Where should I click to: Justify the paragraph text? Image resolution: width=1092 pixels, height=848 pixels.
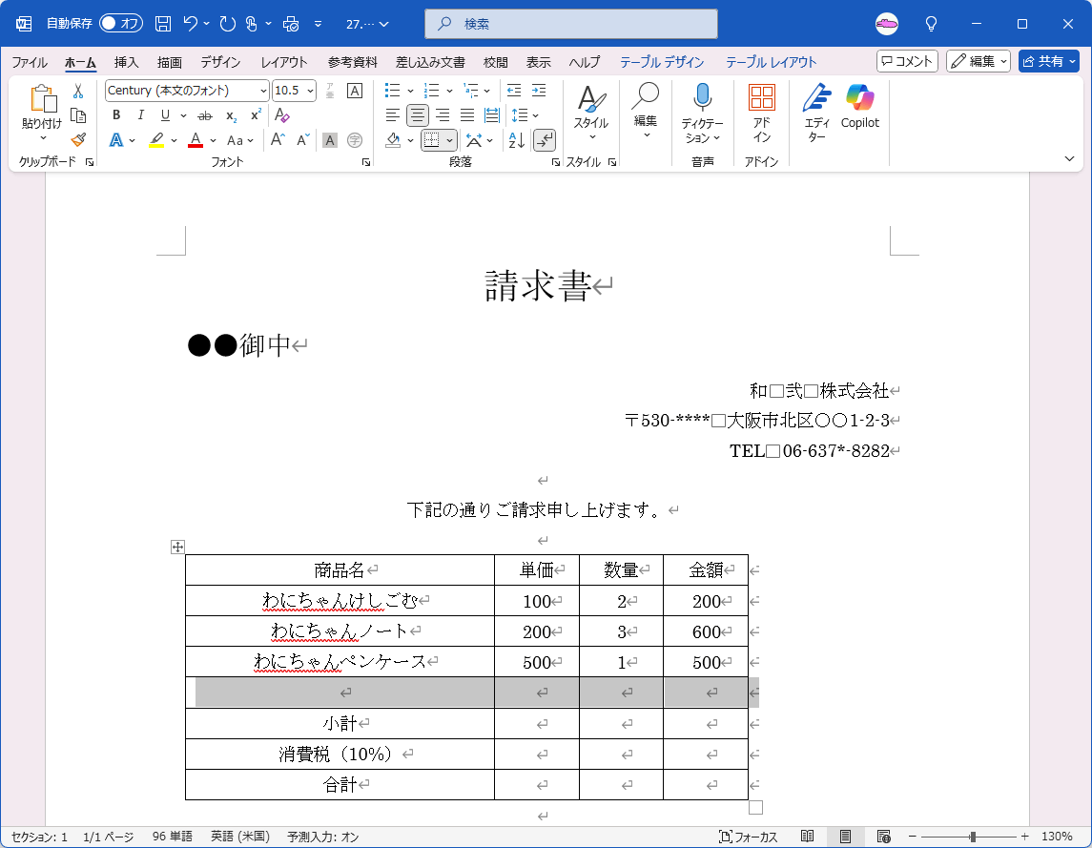tap(467, 115)
